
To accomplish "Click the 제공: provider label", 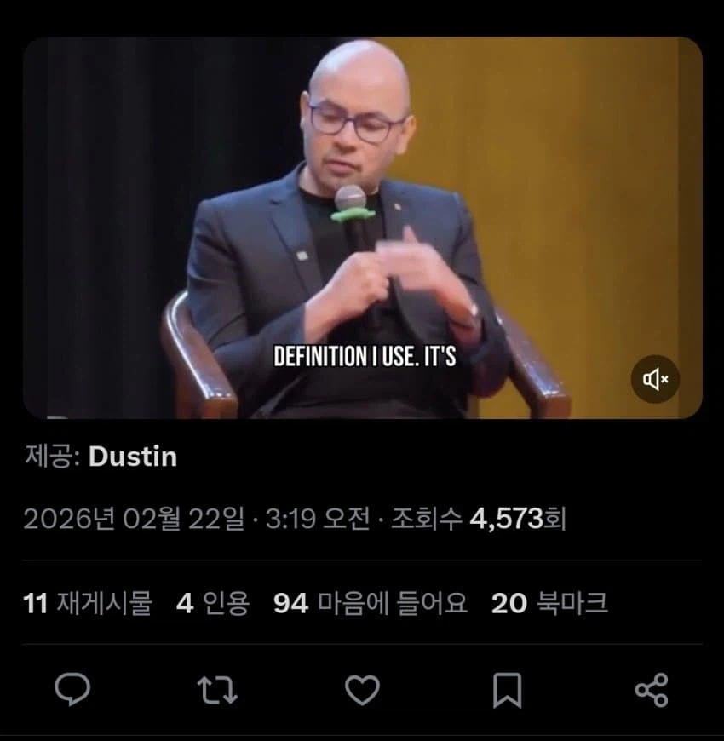I will click(52, 457).
